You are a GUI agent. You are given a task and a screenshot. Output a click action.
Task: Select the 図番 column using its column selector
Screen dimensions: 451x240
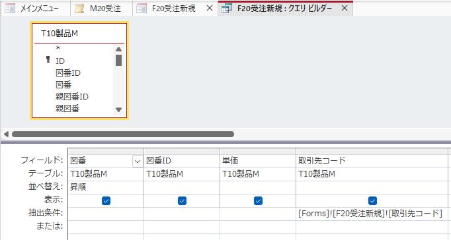[106, 152]
